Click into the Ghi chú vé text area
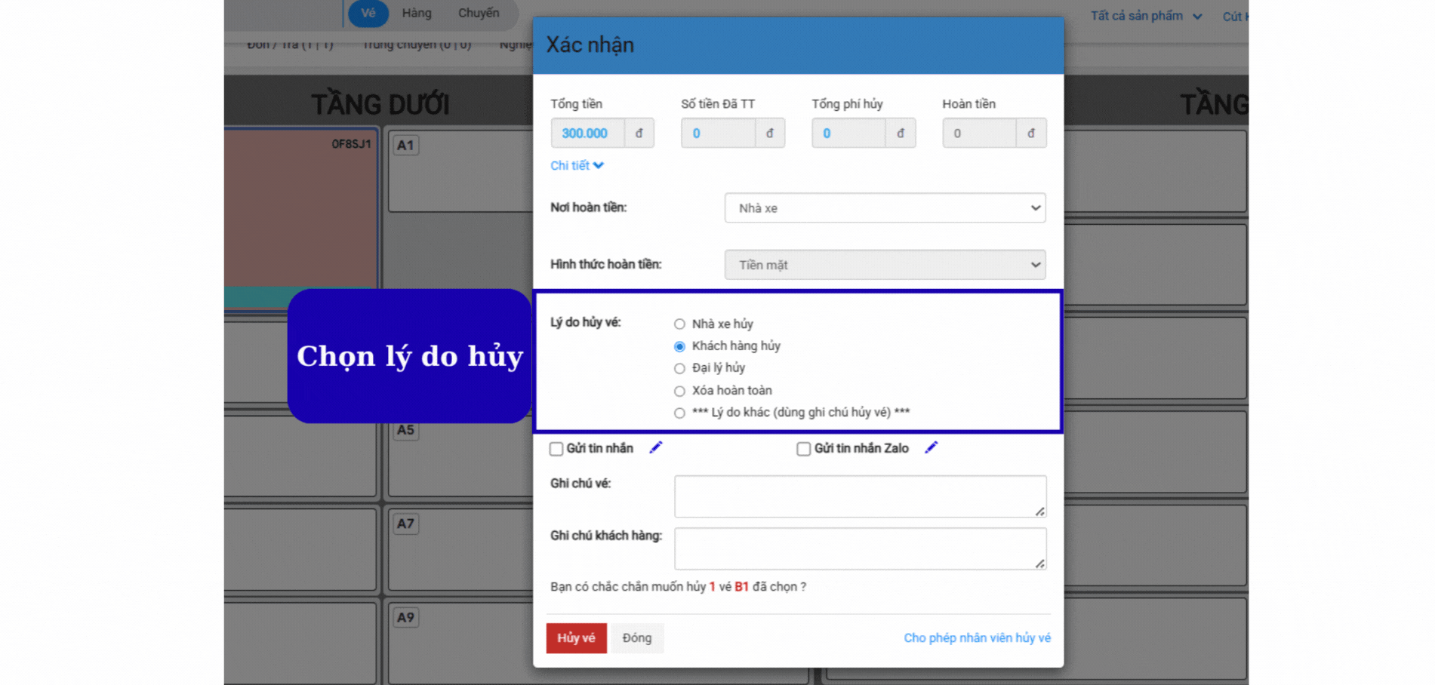The height and width of the screenshot is (685, 1435). click(859, 496)
